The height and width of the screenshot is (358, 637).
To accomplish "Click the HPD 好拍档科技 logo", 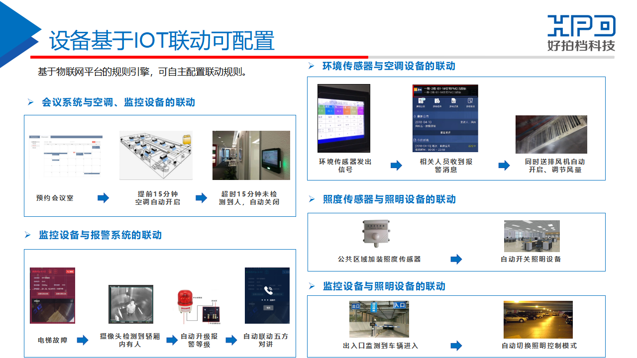I will (x=581, y=33).
